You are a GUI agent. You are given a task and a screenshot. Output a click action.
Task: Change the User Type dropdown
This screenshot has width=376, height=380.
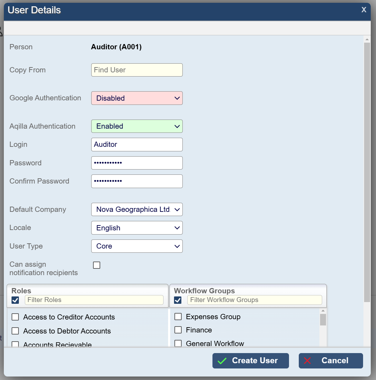(x=137, y=246)
